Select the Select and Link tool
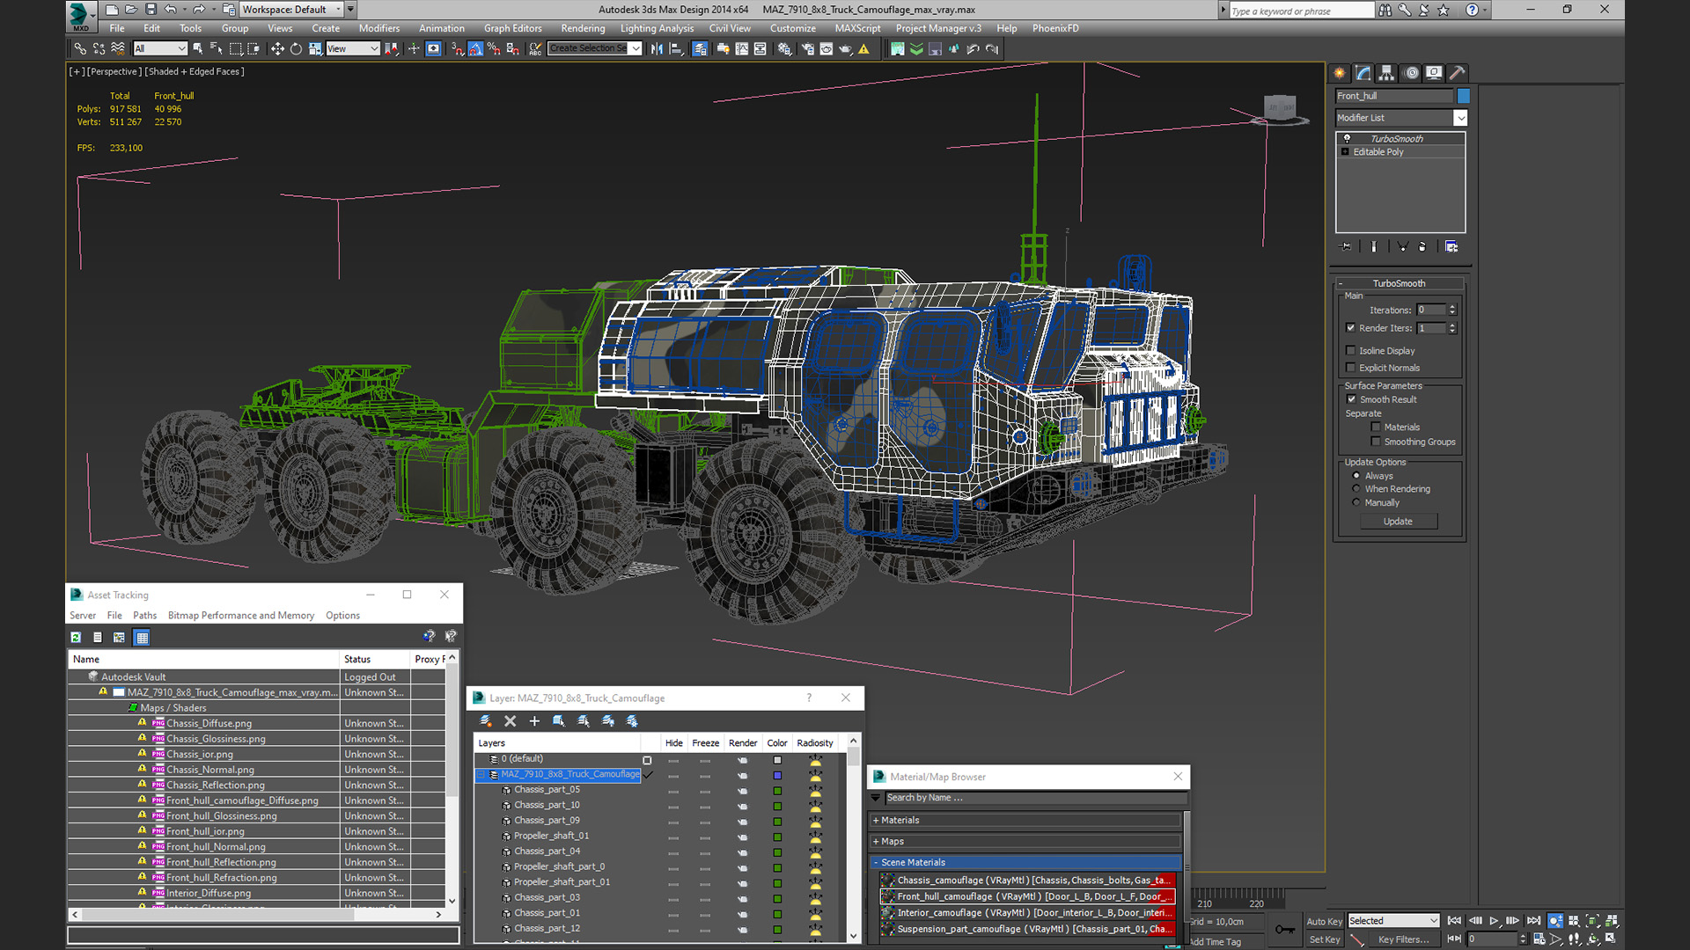 (x=80, y=49)
